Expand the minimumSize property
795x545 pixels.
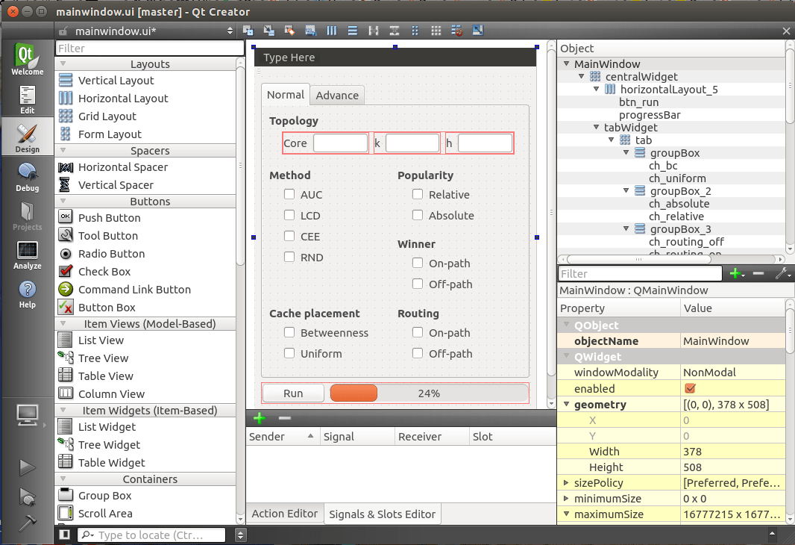click(x=566, y=498)
